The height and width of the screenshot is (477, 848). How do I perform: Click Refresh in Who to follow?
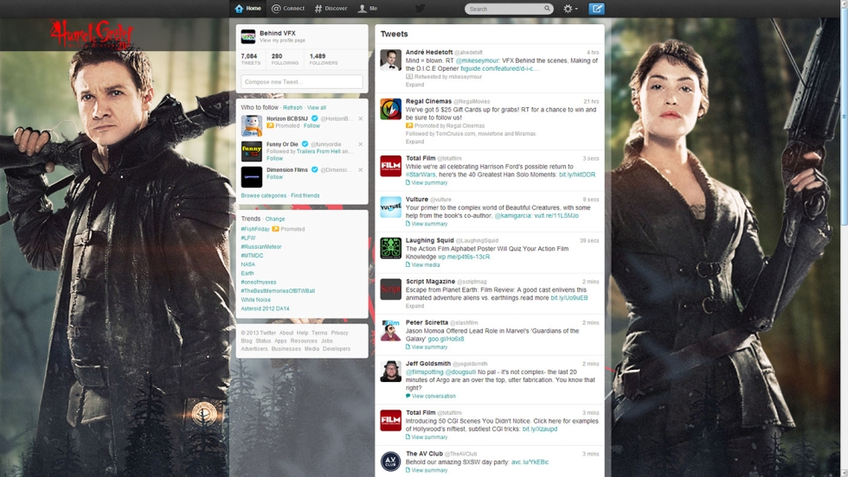pos(292,108)
